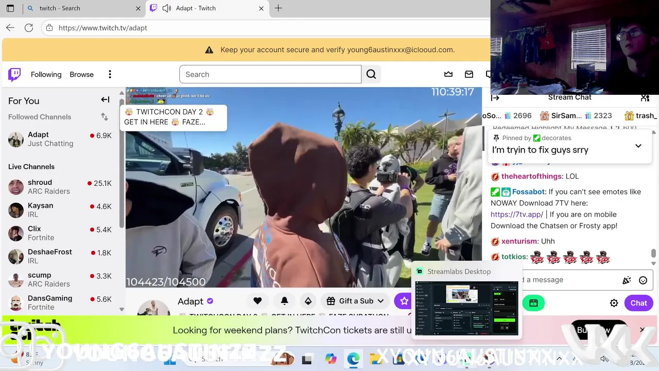Open File Explorer from the taskbar

(376, 359)
